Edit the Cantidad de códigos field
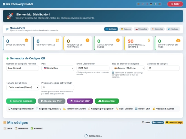Screen dimensions: 186x139 coord(163,68)
